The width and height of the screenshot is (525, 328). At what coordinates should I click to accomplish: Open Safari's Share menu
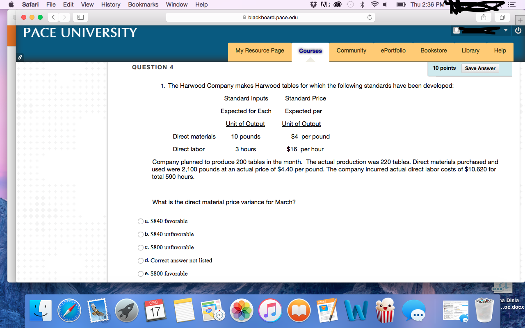pos(484,18)
